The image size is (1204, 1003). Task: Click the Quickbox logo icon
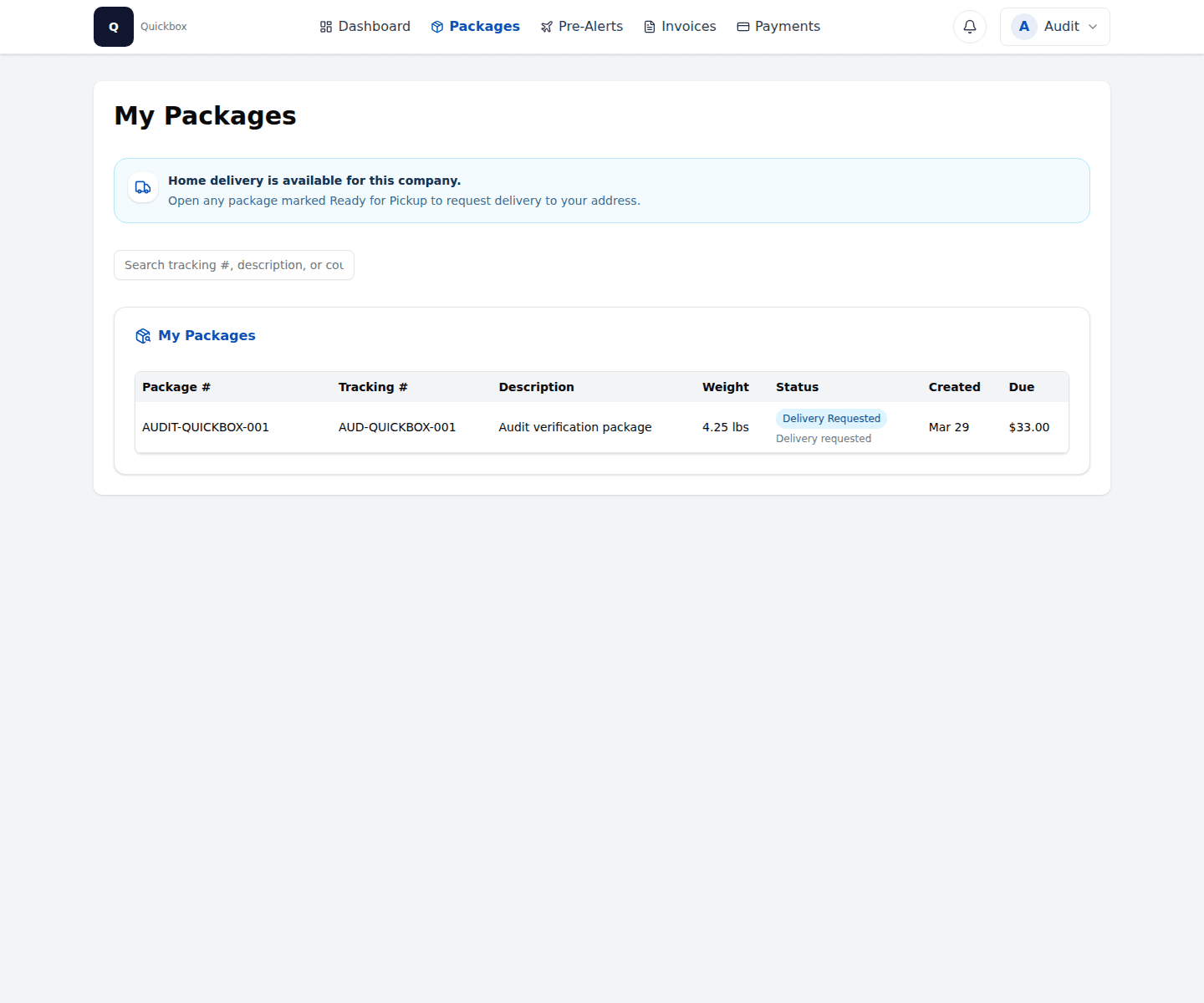(114, 26)
